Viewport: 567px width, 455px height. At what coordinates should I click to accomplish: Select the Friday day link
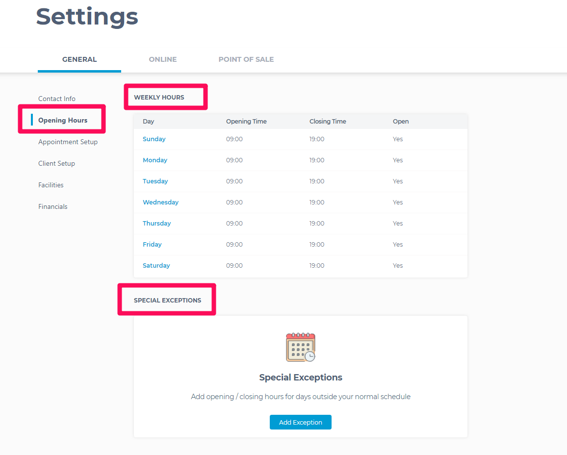152,245
